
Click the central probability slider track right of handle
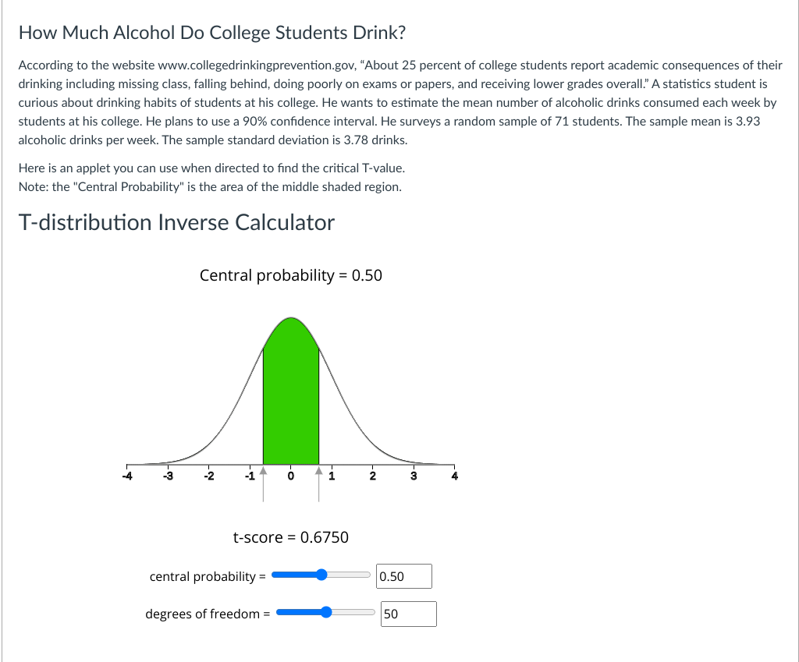click(347, 575)
